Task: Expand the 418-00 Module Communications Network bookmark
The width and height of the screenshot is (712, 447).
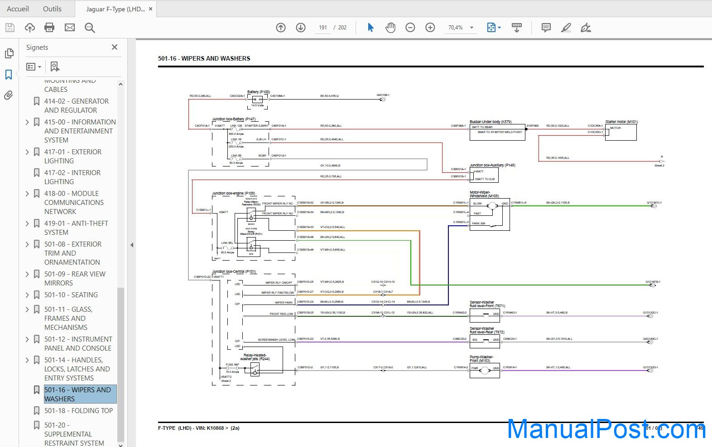Action: click(27, 194)
